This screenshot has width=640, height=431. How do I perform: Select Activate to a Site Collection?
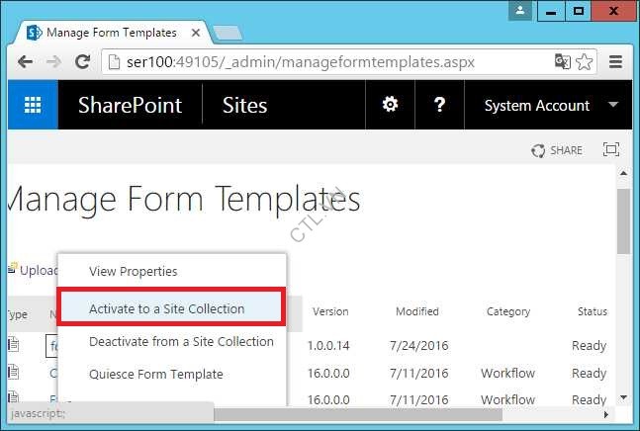pos(166,308)
